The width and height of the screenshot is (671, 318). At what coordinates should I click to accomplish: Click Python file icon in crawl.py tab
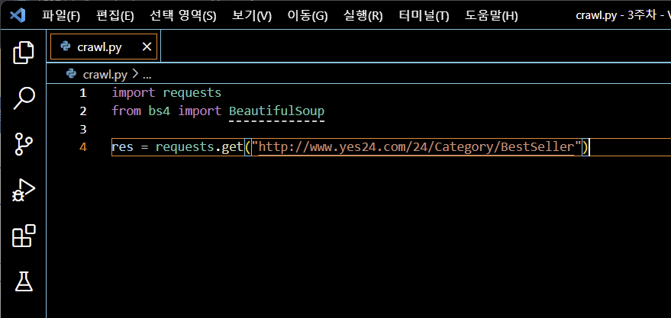[66, 47]
